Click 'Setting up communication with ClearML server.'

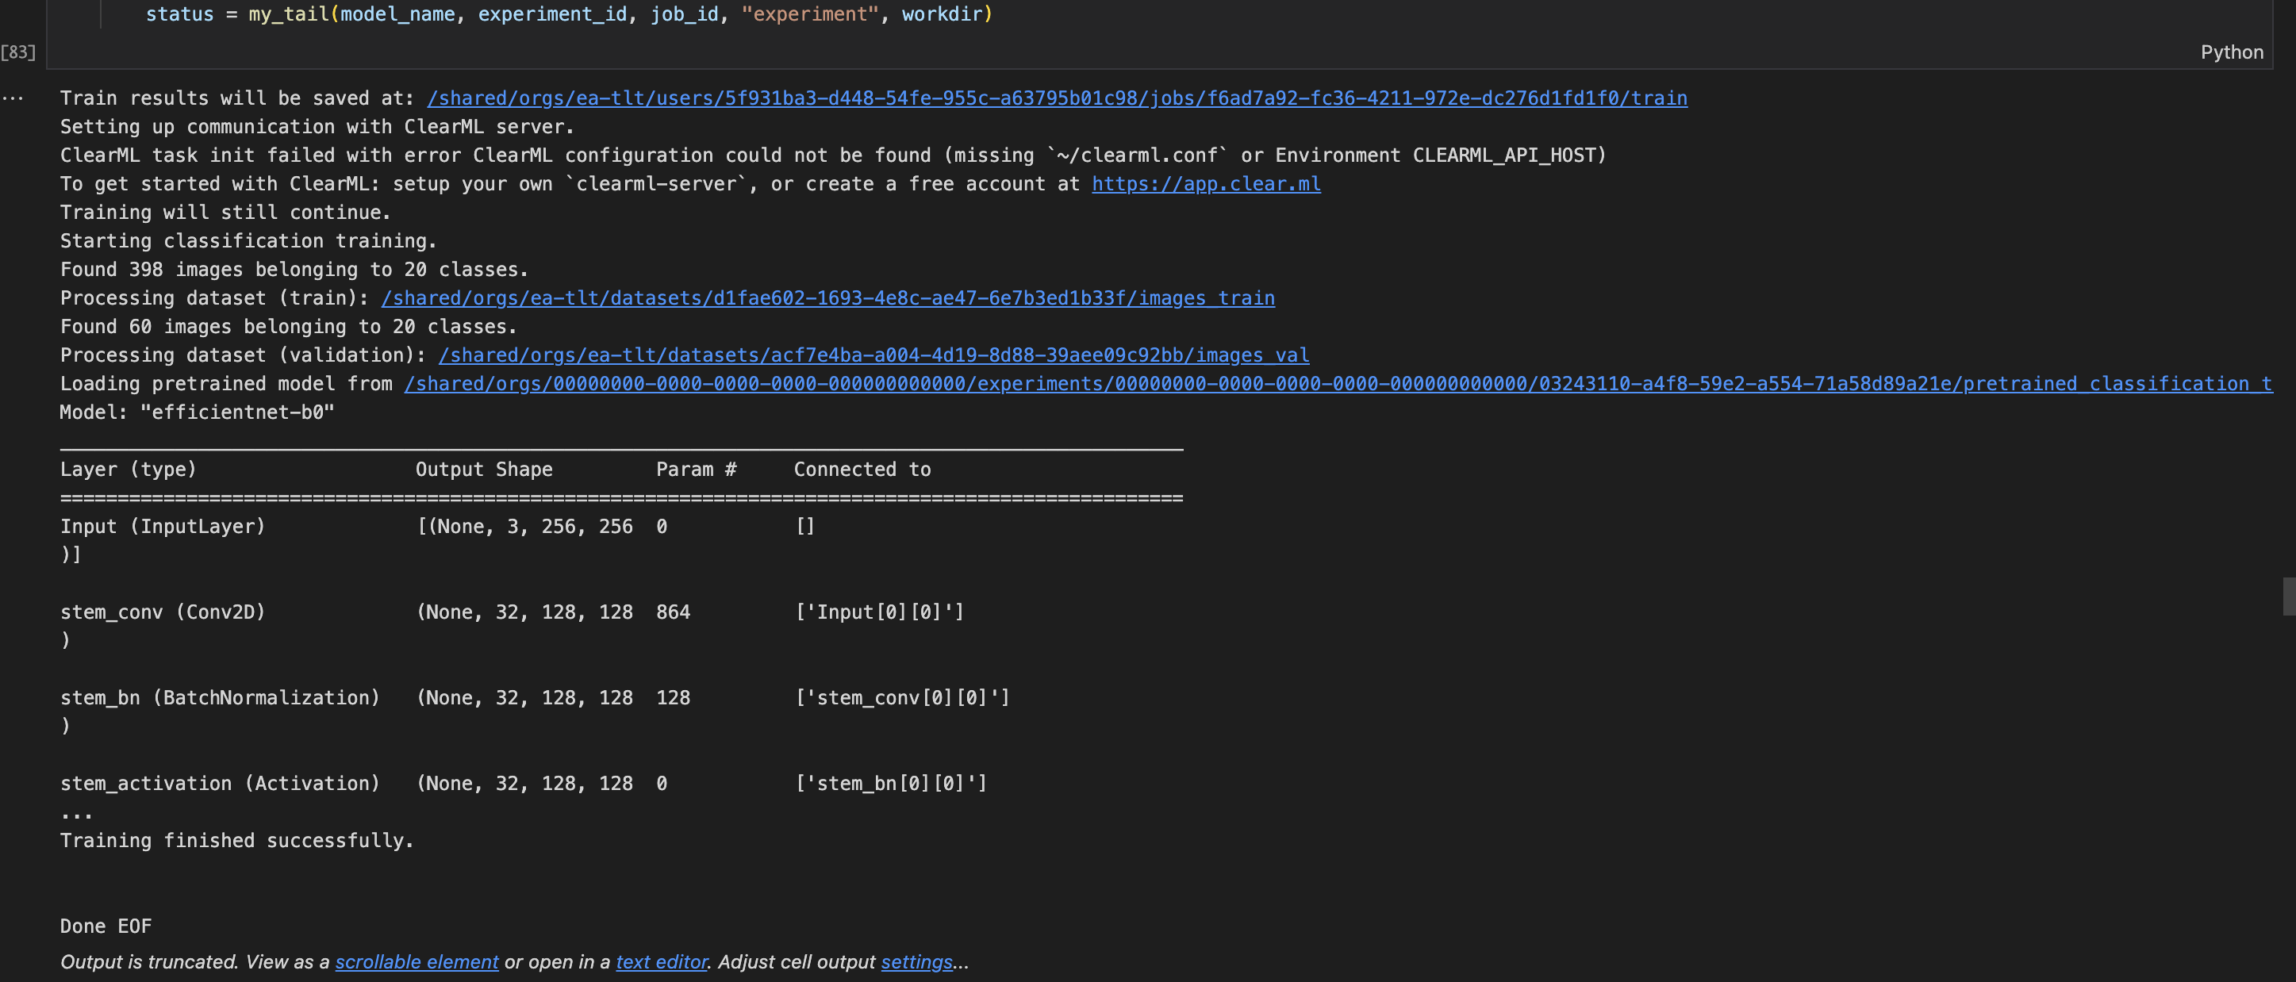click(x=317, y=127)
